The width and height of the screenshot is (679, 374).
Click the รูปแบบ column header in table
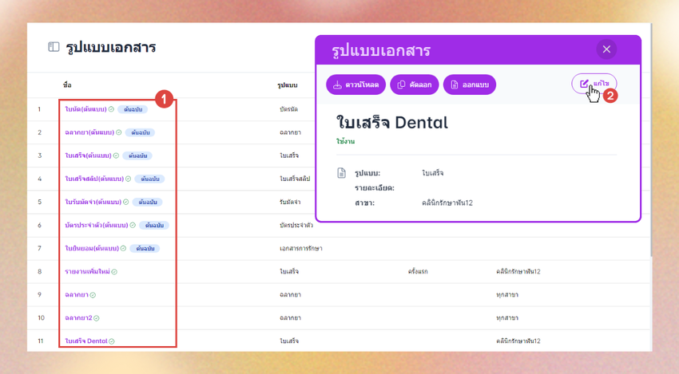click(288, 85)
